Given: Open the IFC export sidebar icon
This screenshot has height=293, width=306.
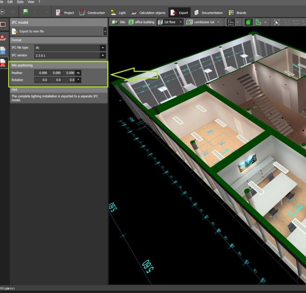Looking at the screenshot, I should coord(3,63).
